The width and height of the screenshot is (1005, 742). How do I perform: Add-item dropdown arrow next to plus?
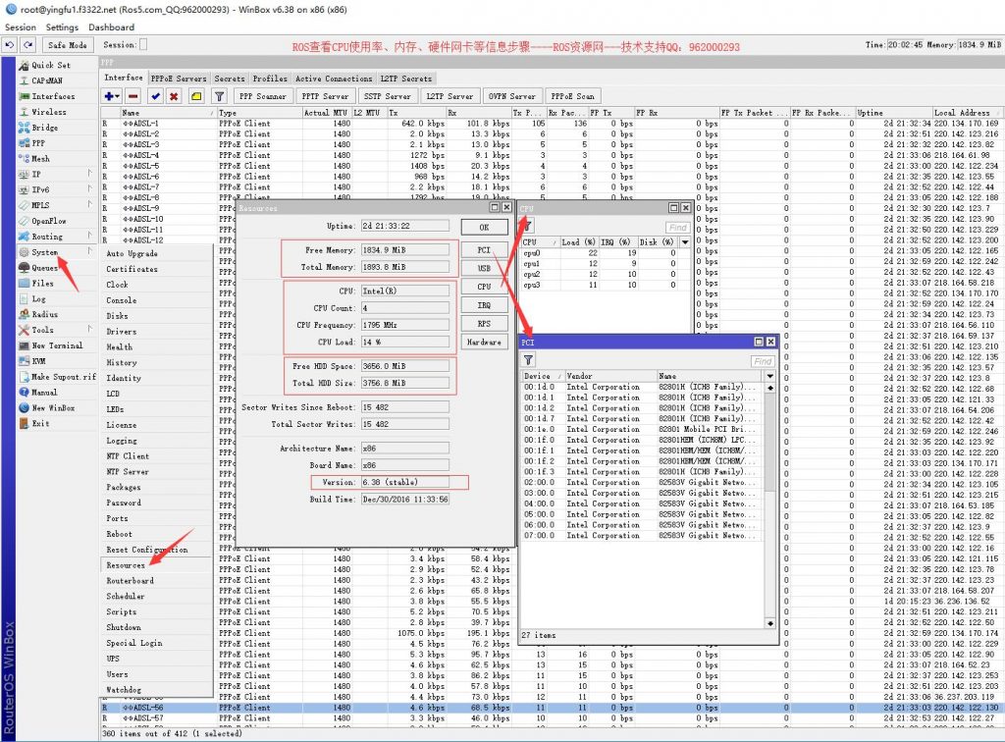coord(118,96)
